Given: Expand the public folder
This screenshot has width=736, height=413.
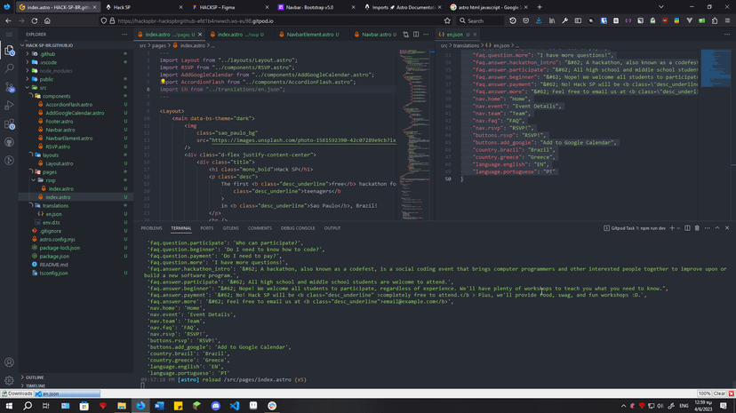Looking at the screenshot, I should tap(46, 79).
